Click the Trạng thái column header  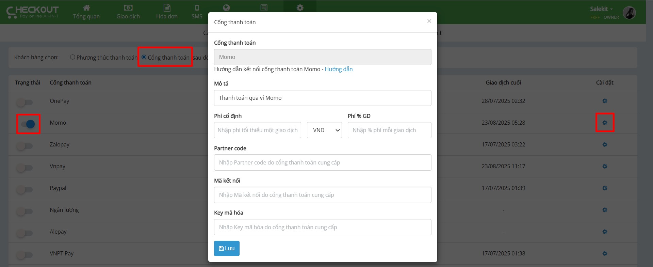click(x=28, y=82)
